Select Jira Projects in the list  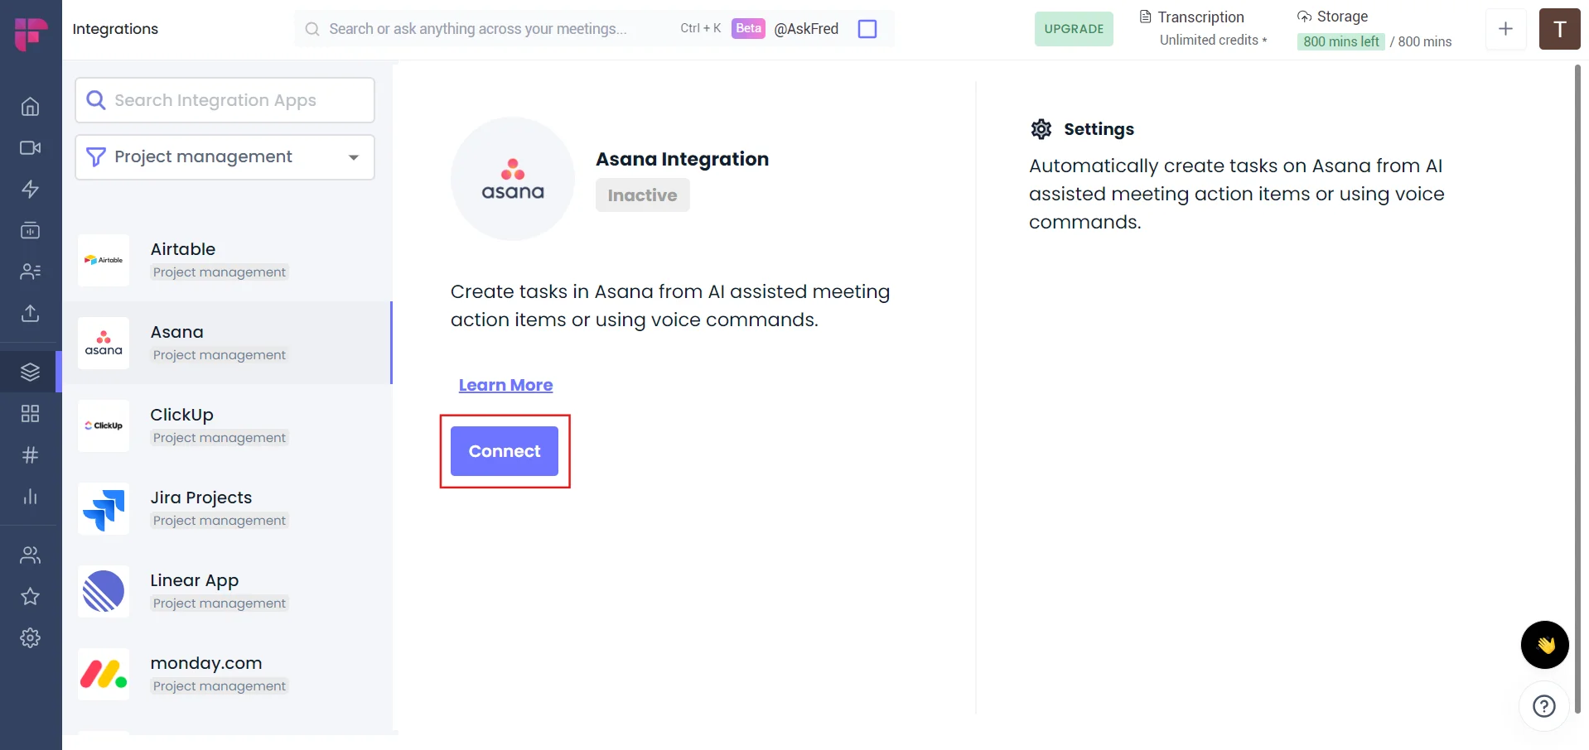(x=227, y=508)
